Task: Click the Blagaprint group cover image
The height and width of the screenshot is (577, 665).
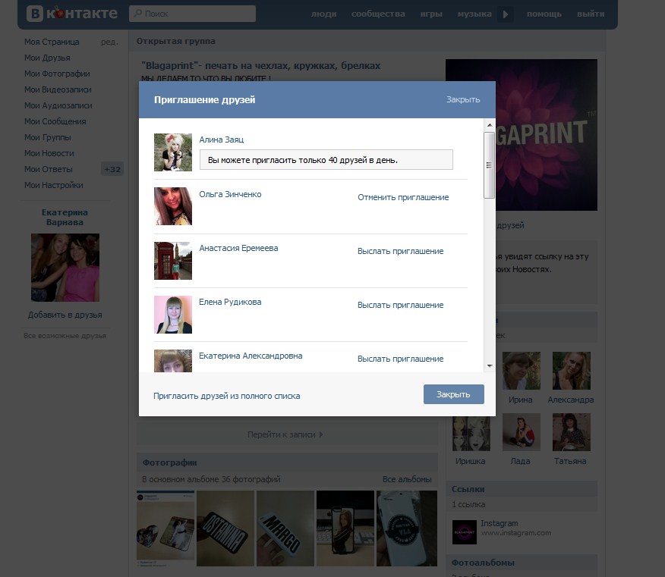Action: click(x=547, y=135)
